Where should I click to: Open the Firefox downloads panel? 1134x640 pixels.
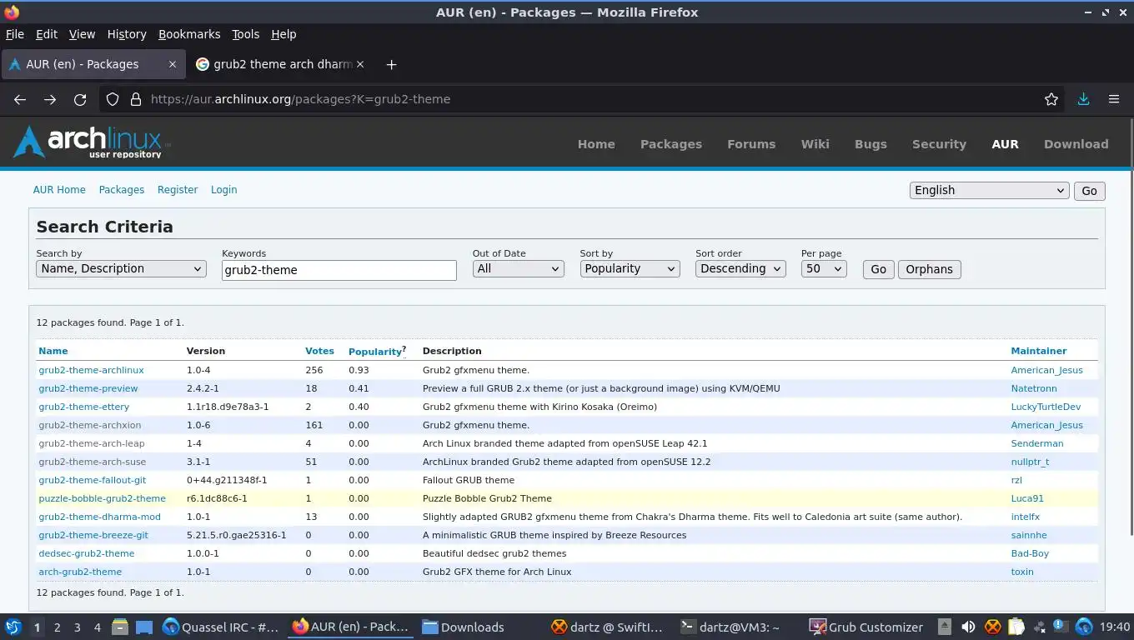(x=1083, y=99)
